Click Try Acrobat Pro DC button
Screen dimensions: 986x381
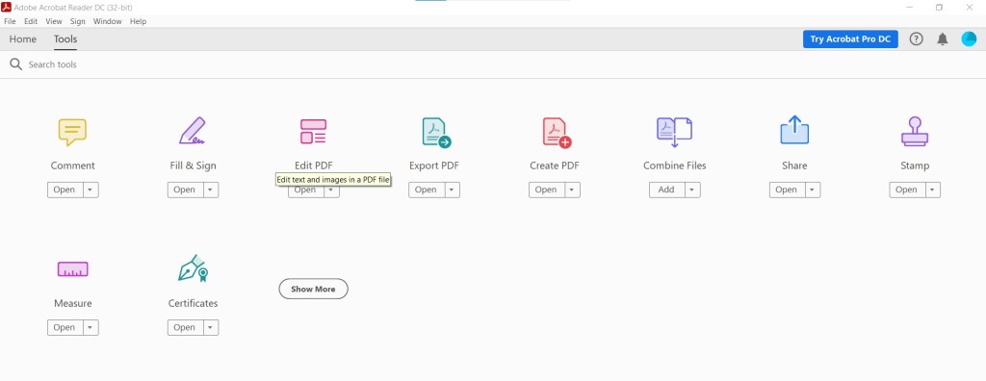click(850, 39)
